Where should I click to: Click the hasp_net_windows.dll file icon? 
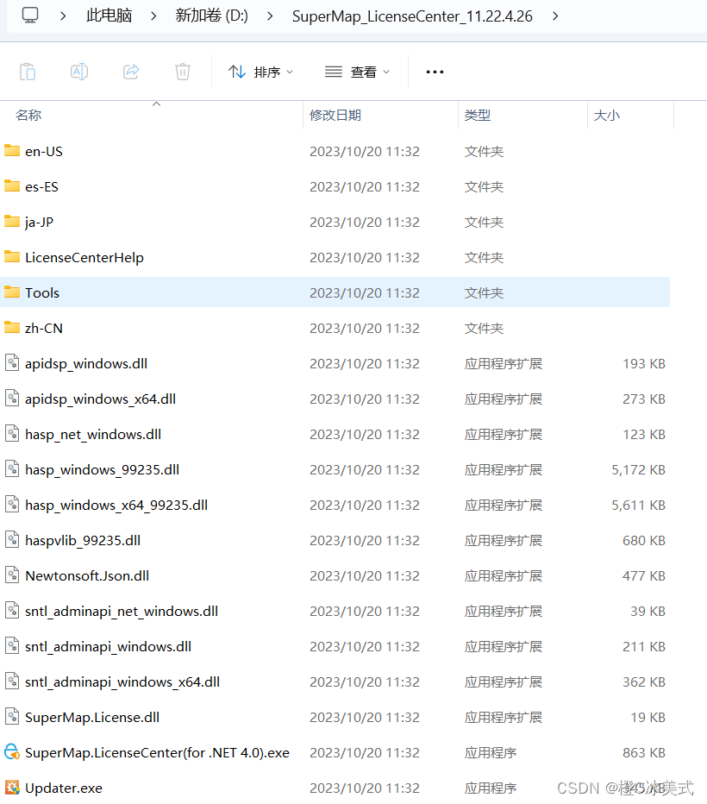(x=12, y=434)
